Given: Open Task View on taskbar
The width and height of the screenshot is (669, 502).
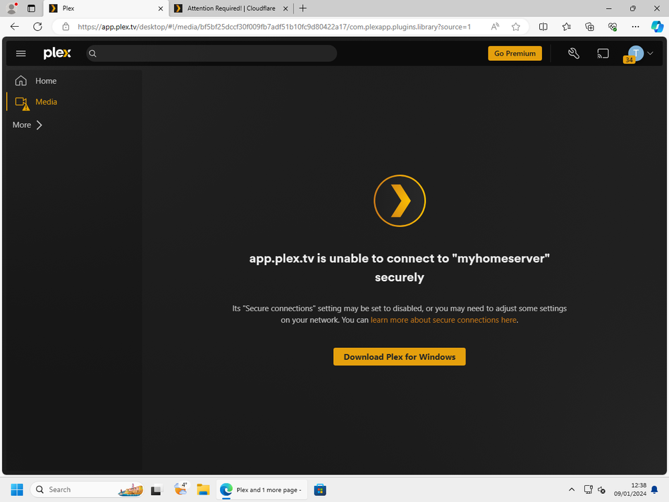Looking at the screenshot, I should coord(156,490).
